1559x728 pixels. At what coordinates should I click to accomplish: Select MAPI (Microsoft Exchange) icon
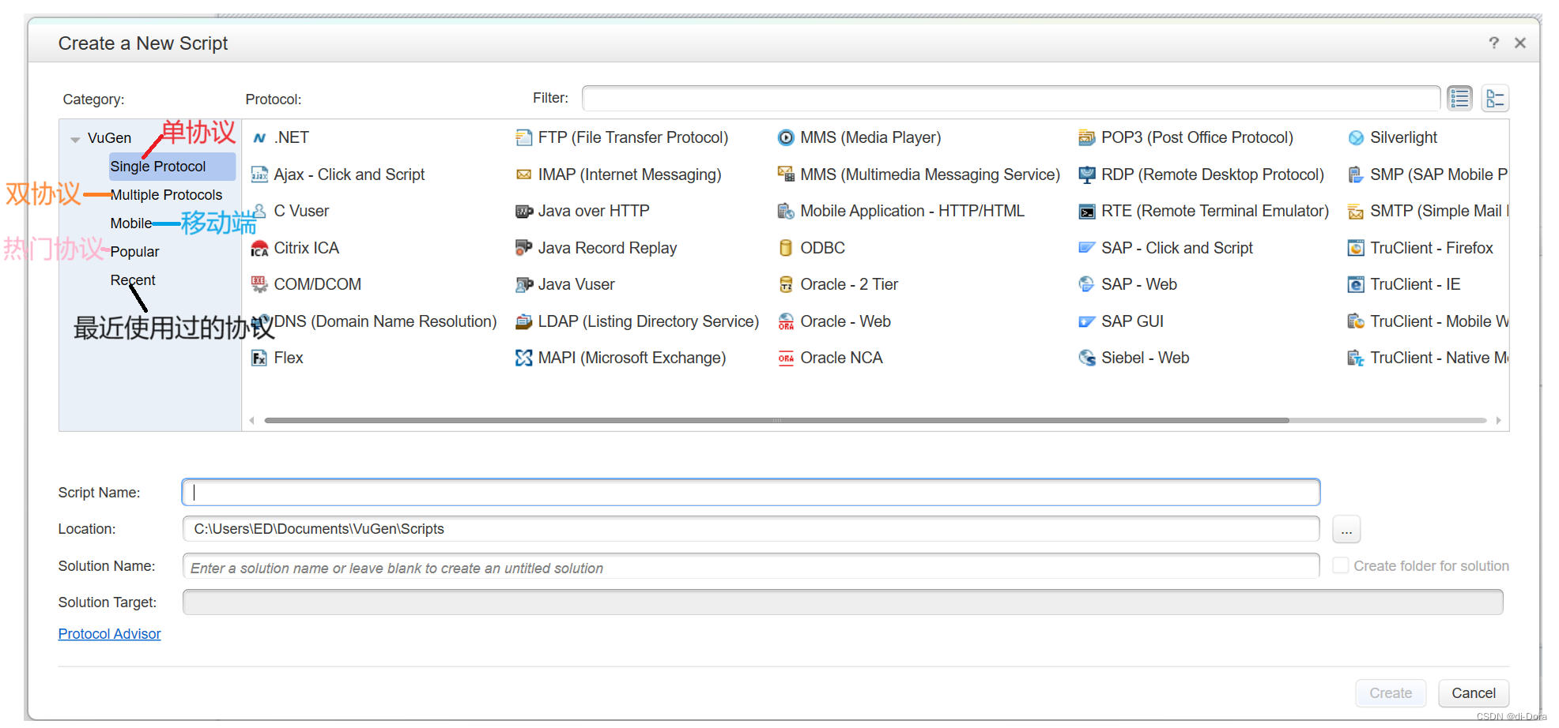tap(523, 358)
